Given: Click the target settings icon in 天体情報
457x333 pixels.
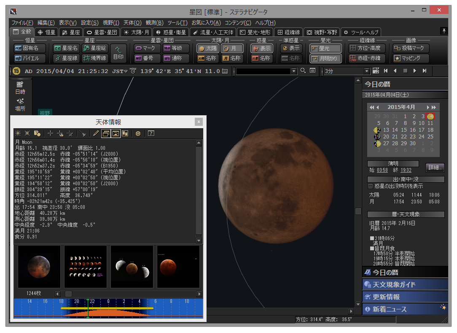Looking at the screenshot, I should pos(138,133).
